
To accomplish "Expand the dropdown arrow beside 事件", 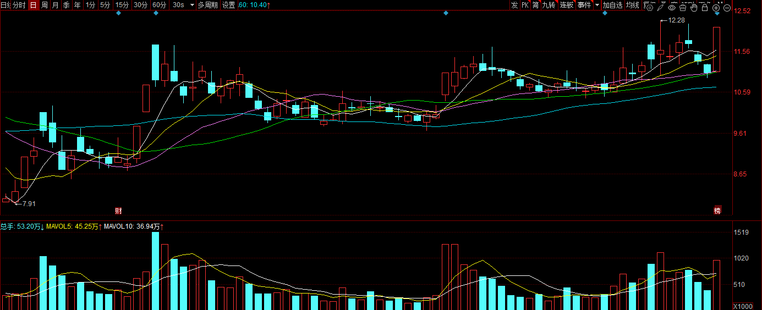I will pyautogui.click(x=597, y=5).
